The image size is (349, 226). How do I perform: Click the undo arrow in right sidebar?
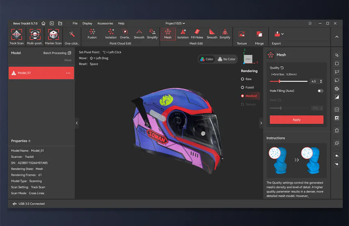337,156
